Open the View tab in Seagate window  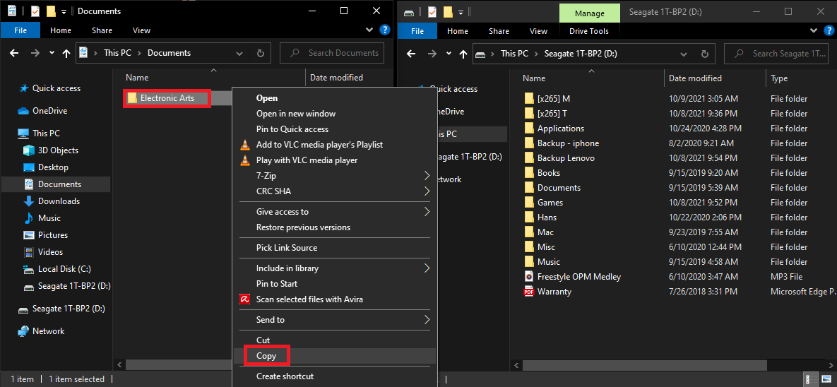pyautogui.click(x=539, y=31)
